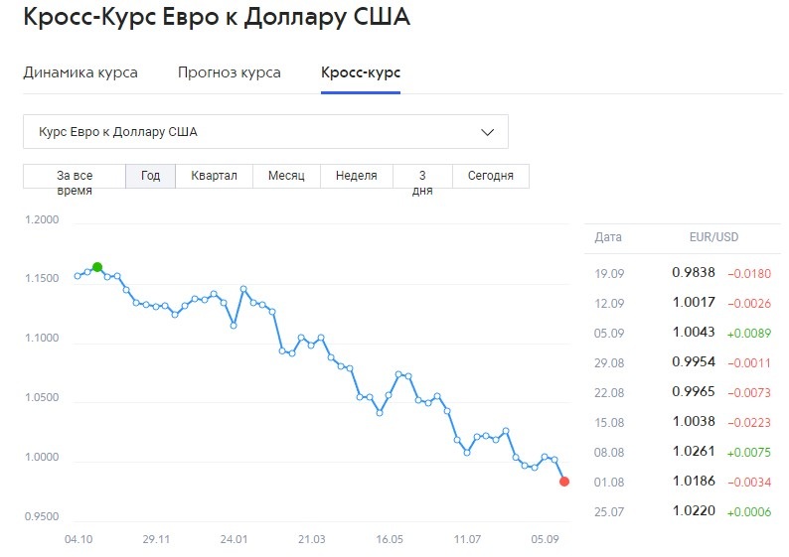Image resolution: width=789 pixels, height=557 pixels.
Task: Click the green maximum point on the chart
Action: click(x=97, y=267)
